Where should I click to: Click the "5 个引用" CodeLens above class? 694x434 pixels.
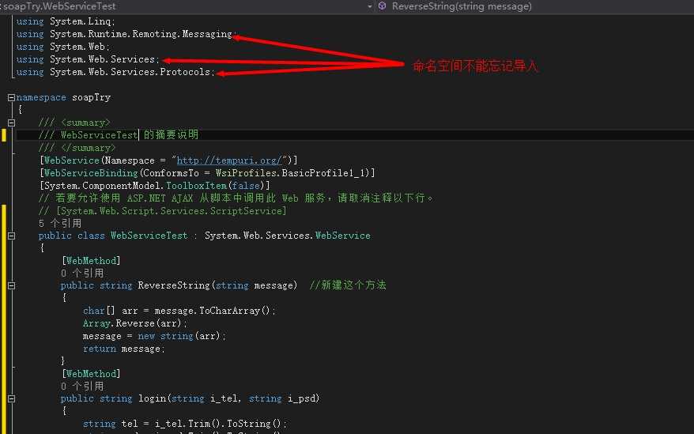(x=60, y=224)
